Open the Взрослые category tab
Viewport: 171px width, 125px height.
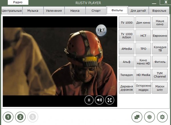pyautogui.click(x=159, y=11)
